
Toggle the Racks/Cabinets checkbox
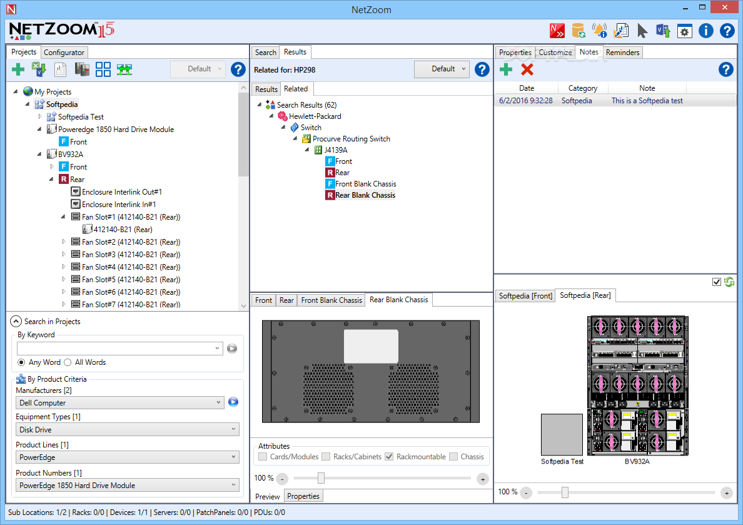(326, 457)
